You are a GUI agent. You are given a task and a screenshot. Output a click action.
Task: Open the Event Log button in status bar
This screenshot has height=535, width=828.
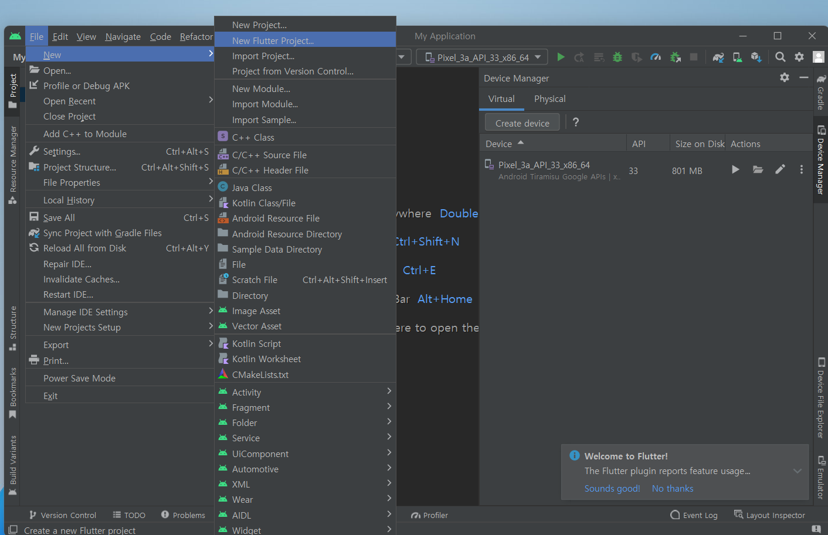click(694, 515)
